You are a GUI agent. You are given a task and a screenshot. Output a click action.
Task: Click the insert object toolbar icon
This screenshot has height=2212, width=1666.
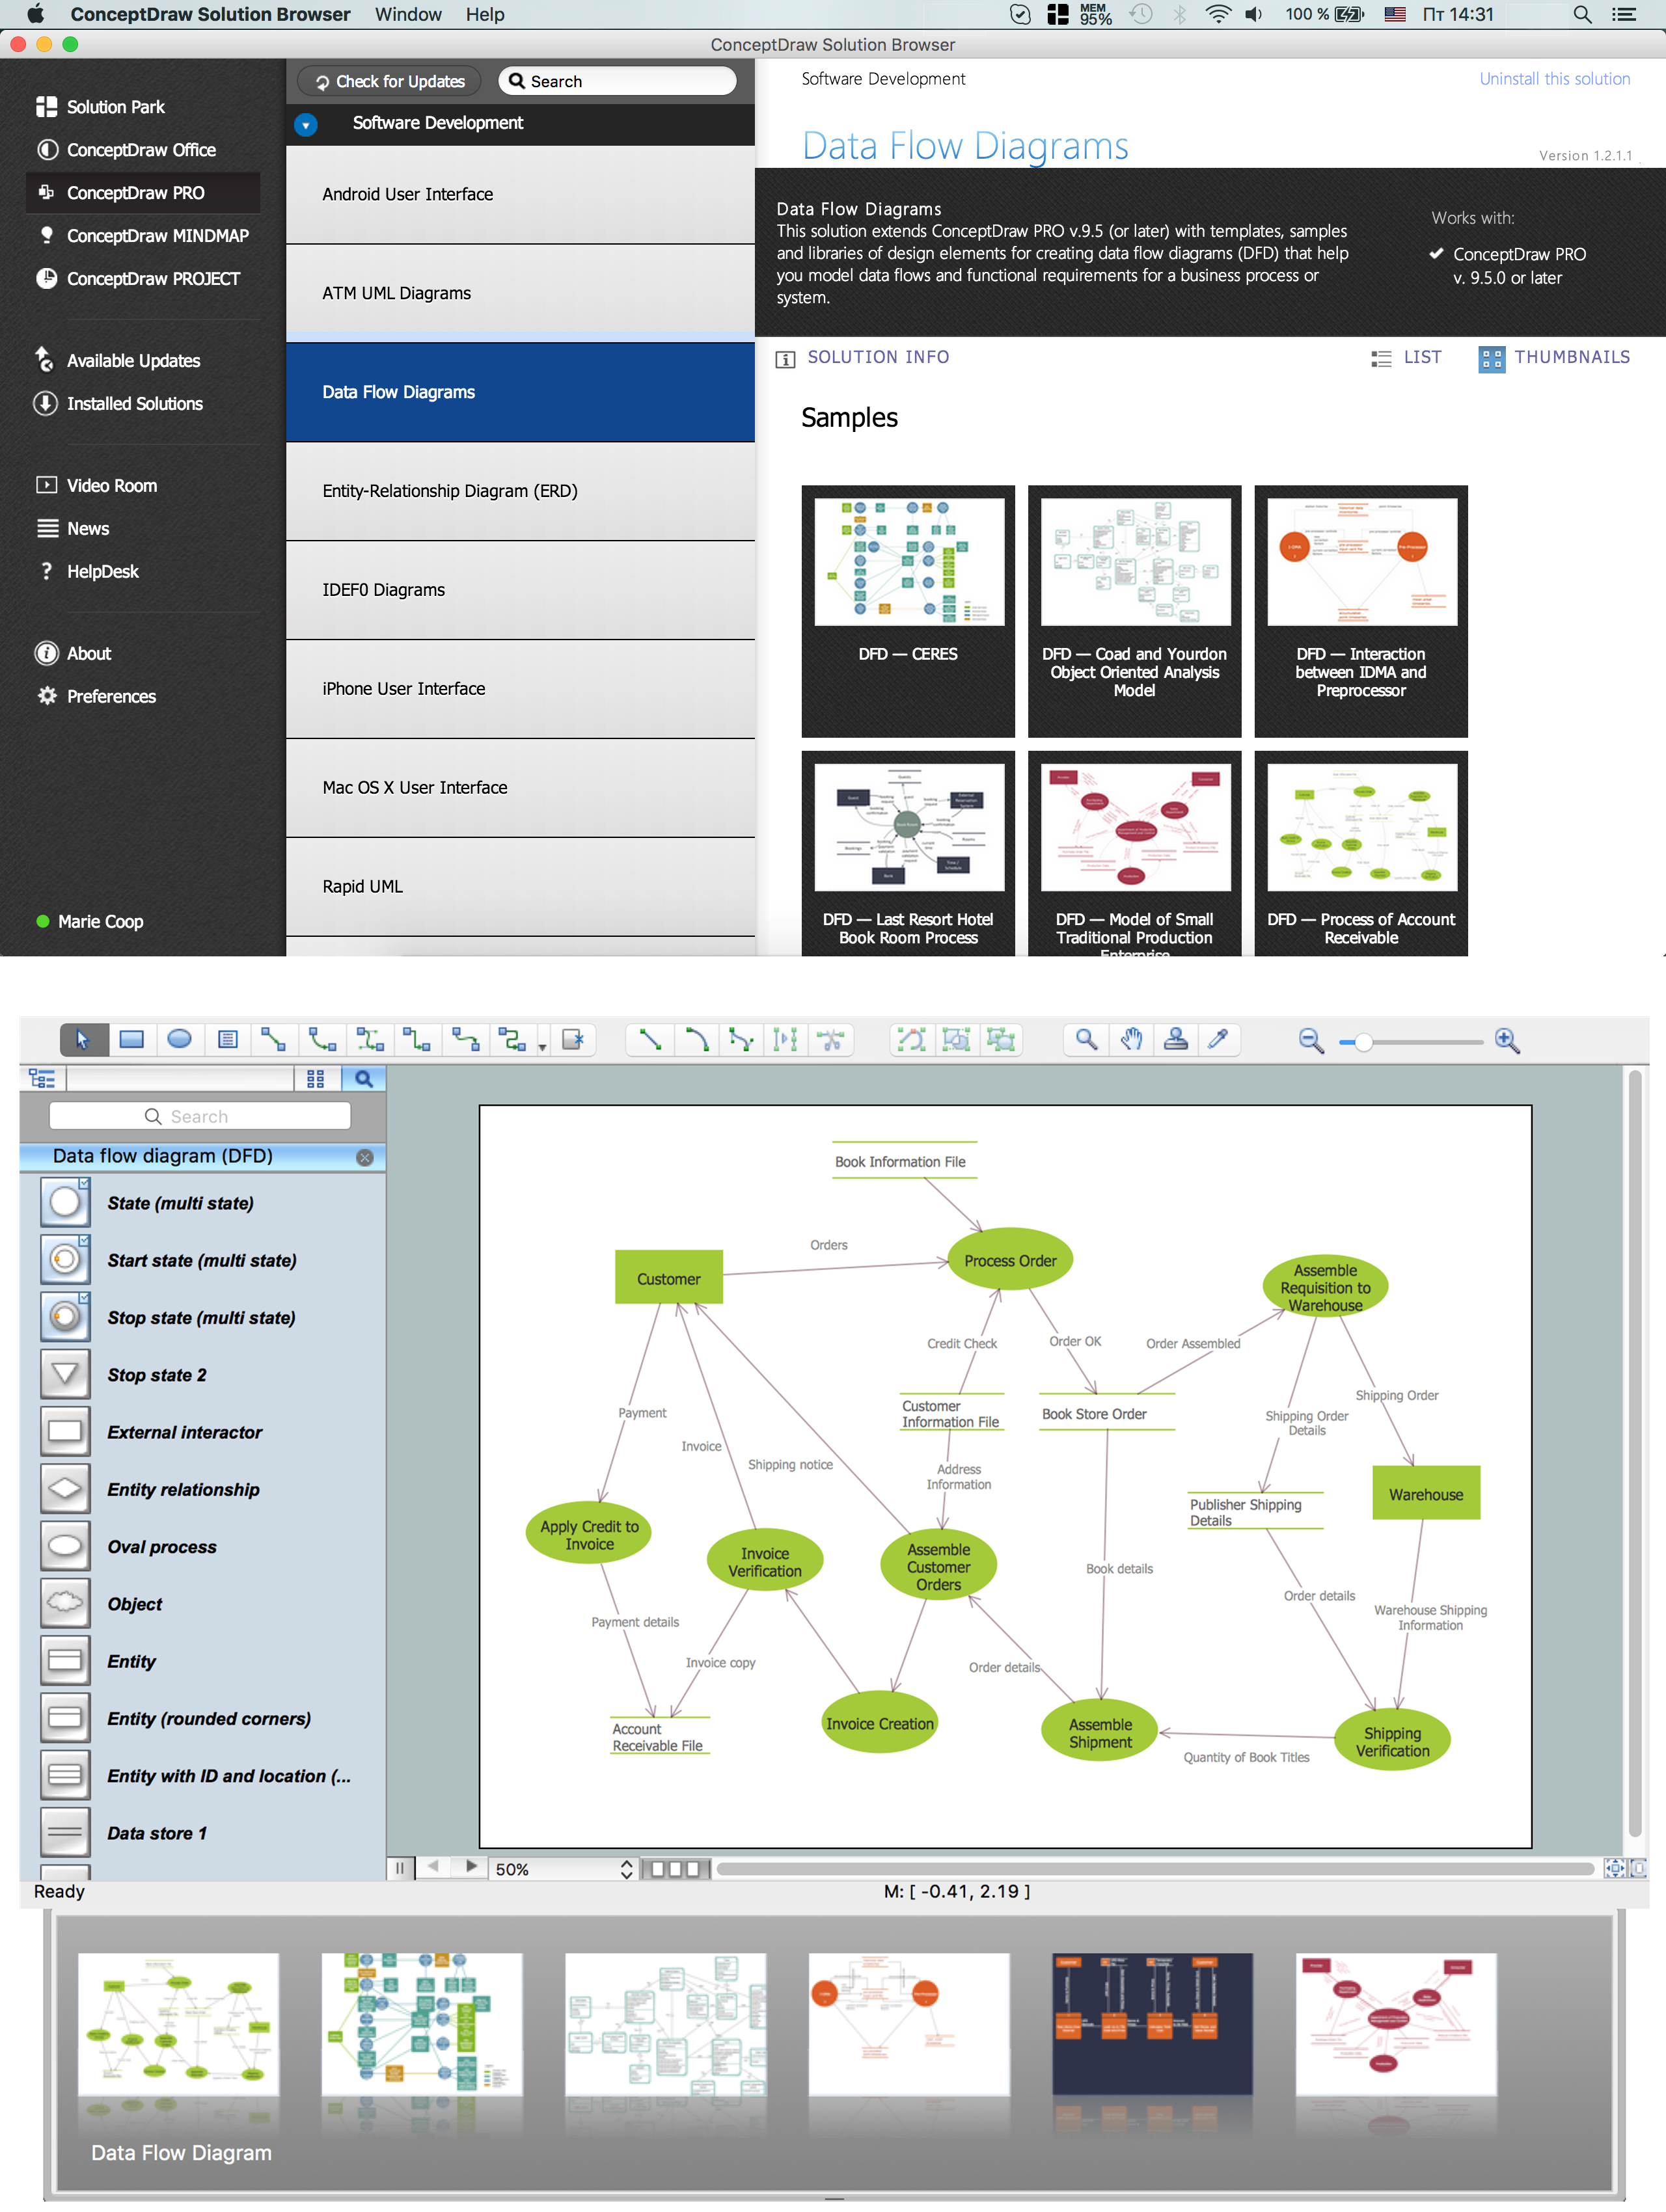[573, 1040]
